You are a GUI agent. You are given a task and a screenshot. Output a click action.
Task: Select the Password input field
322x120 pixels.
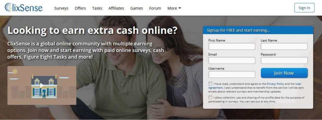284,60
